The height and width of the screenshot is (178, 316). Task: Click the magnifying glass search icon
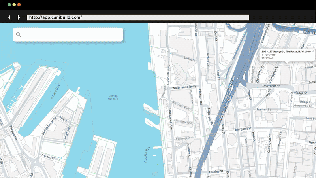[x=18, y=34]
